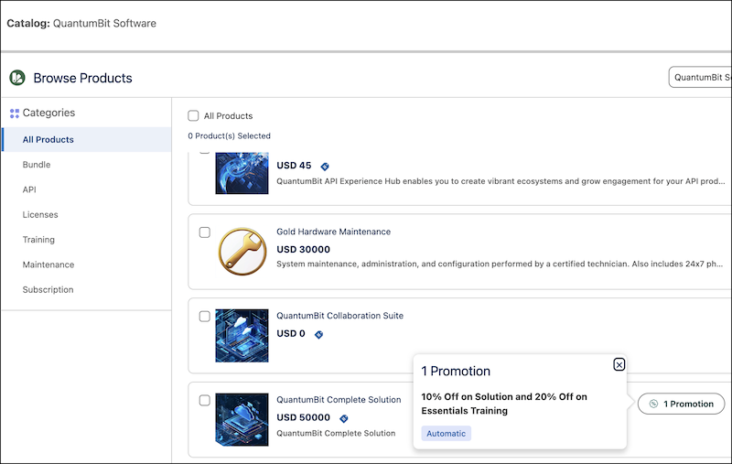Click the Categories grid icon

click(x=15, y=113)
